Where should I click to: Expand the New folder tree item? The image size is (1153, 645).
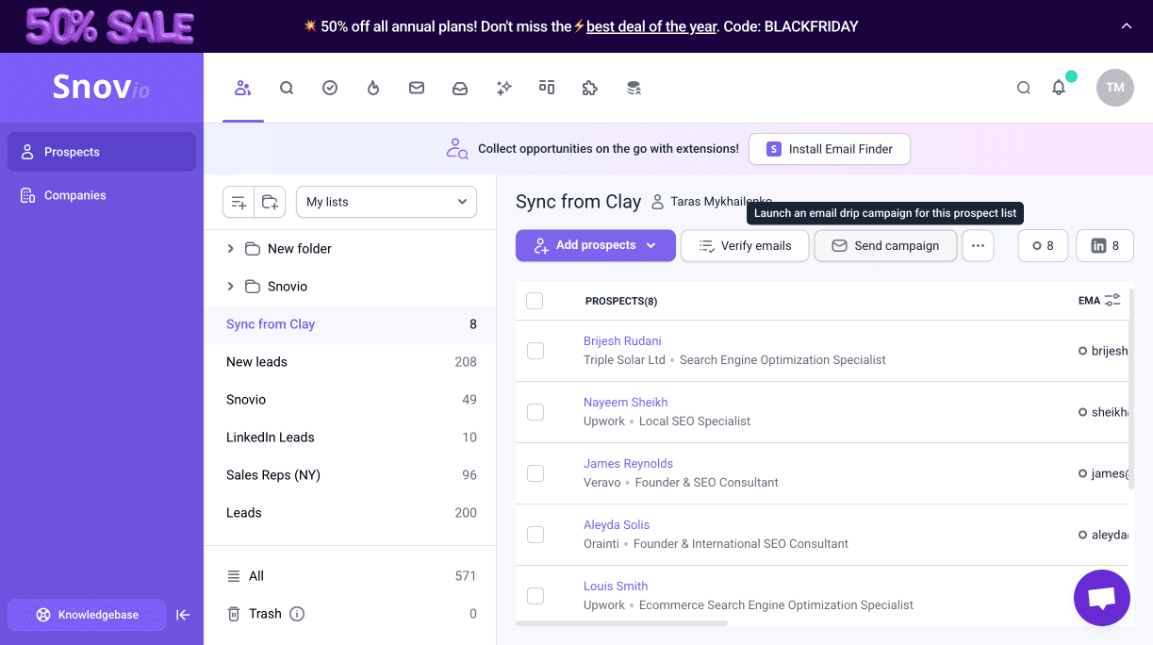click(x=231, y=249)
